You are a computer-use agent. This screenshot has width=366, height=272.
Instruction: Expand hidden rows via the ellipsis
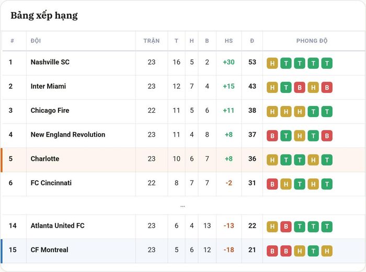pos(182,206)
